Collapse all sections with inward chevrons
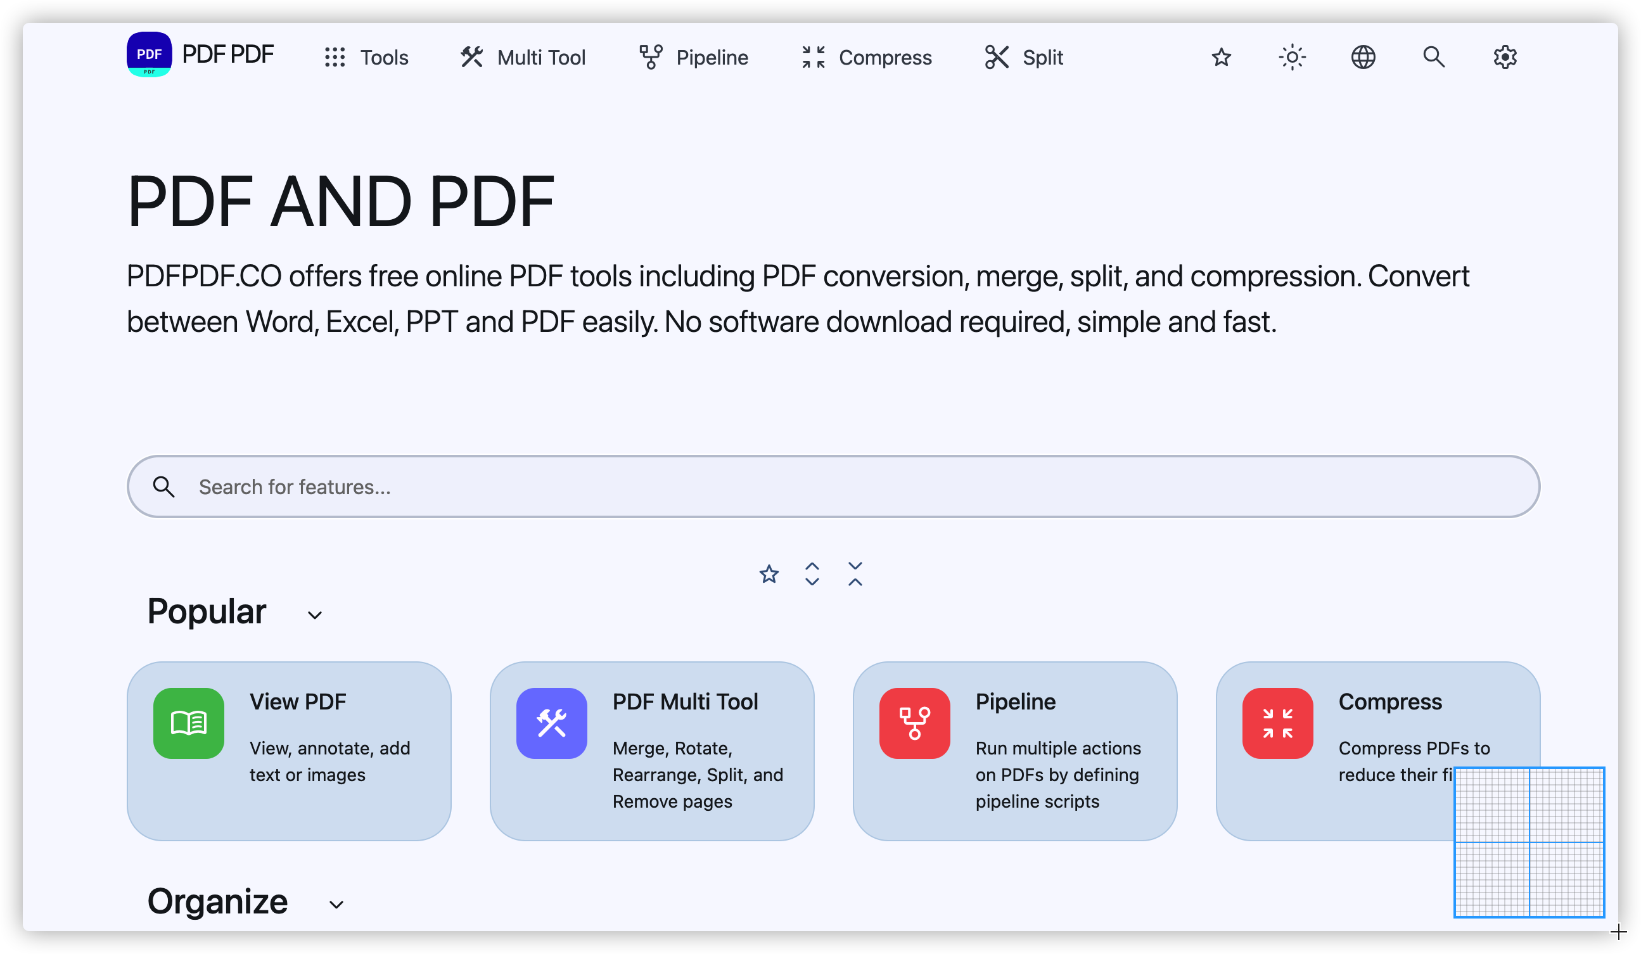The image size is (1641, 954). (x=855, y=574)
